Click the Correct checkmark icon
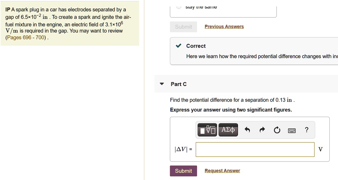338x180 pixels. 178,46
